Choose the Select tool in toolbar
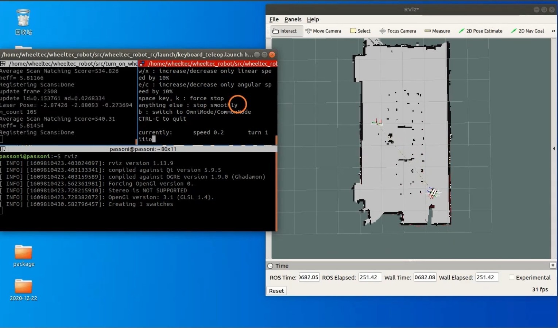This screenshot has height=328, width=558. (360, 31)
